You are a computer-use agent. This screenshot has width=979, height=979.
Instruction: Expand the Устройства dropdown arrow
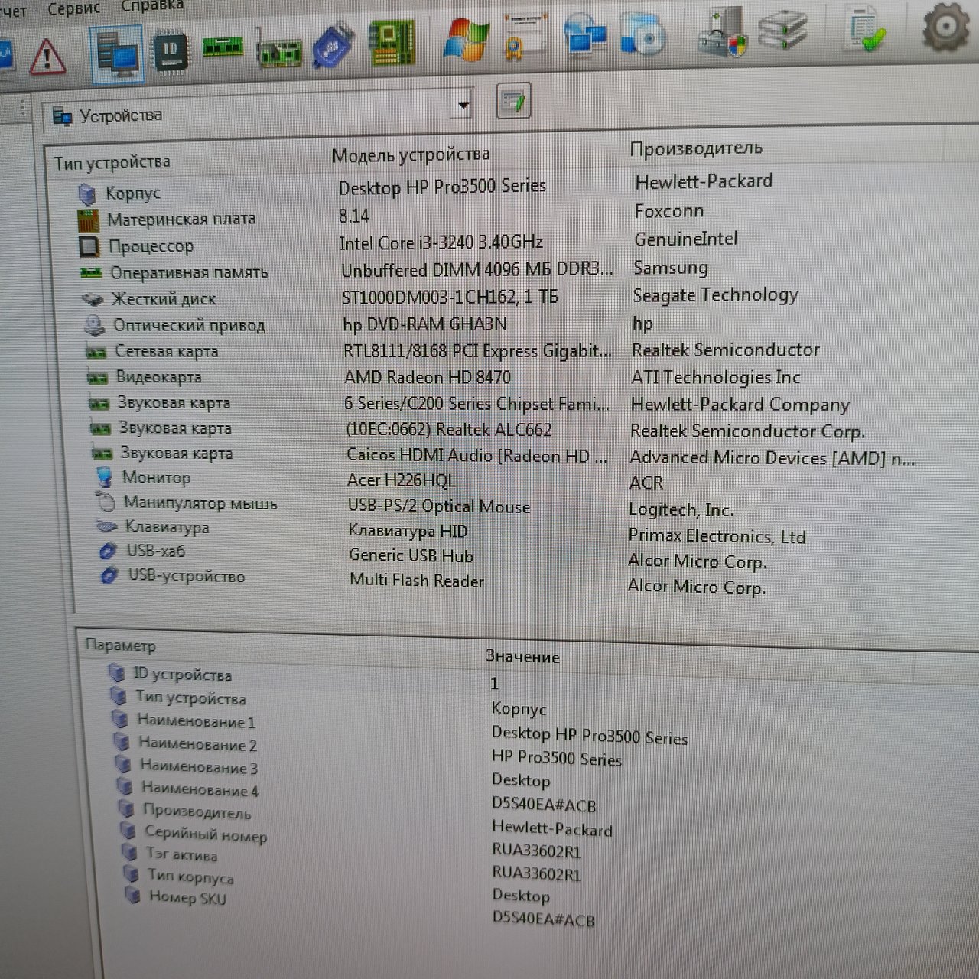[x=463, y=106]
